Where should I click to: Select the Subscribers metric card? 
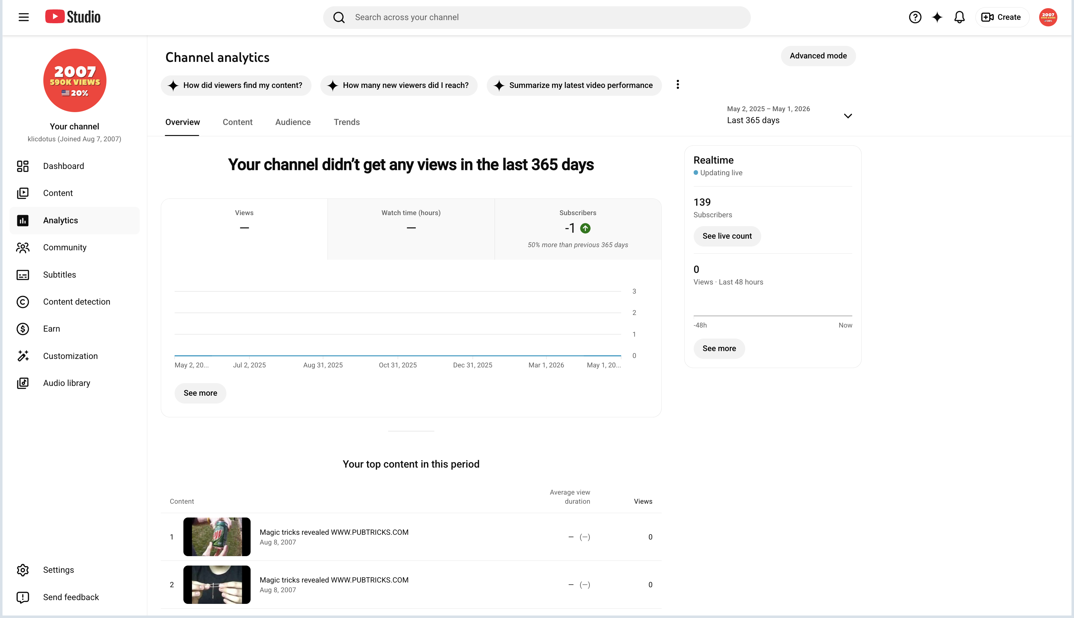(x=578, y=229)
